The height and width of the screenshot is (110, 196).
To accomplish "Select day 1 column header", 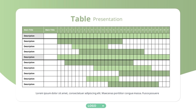I will (x=59, y=30).
